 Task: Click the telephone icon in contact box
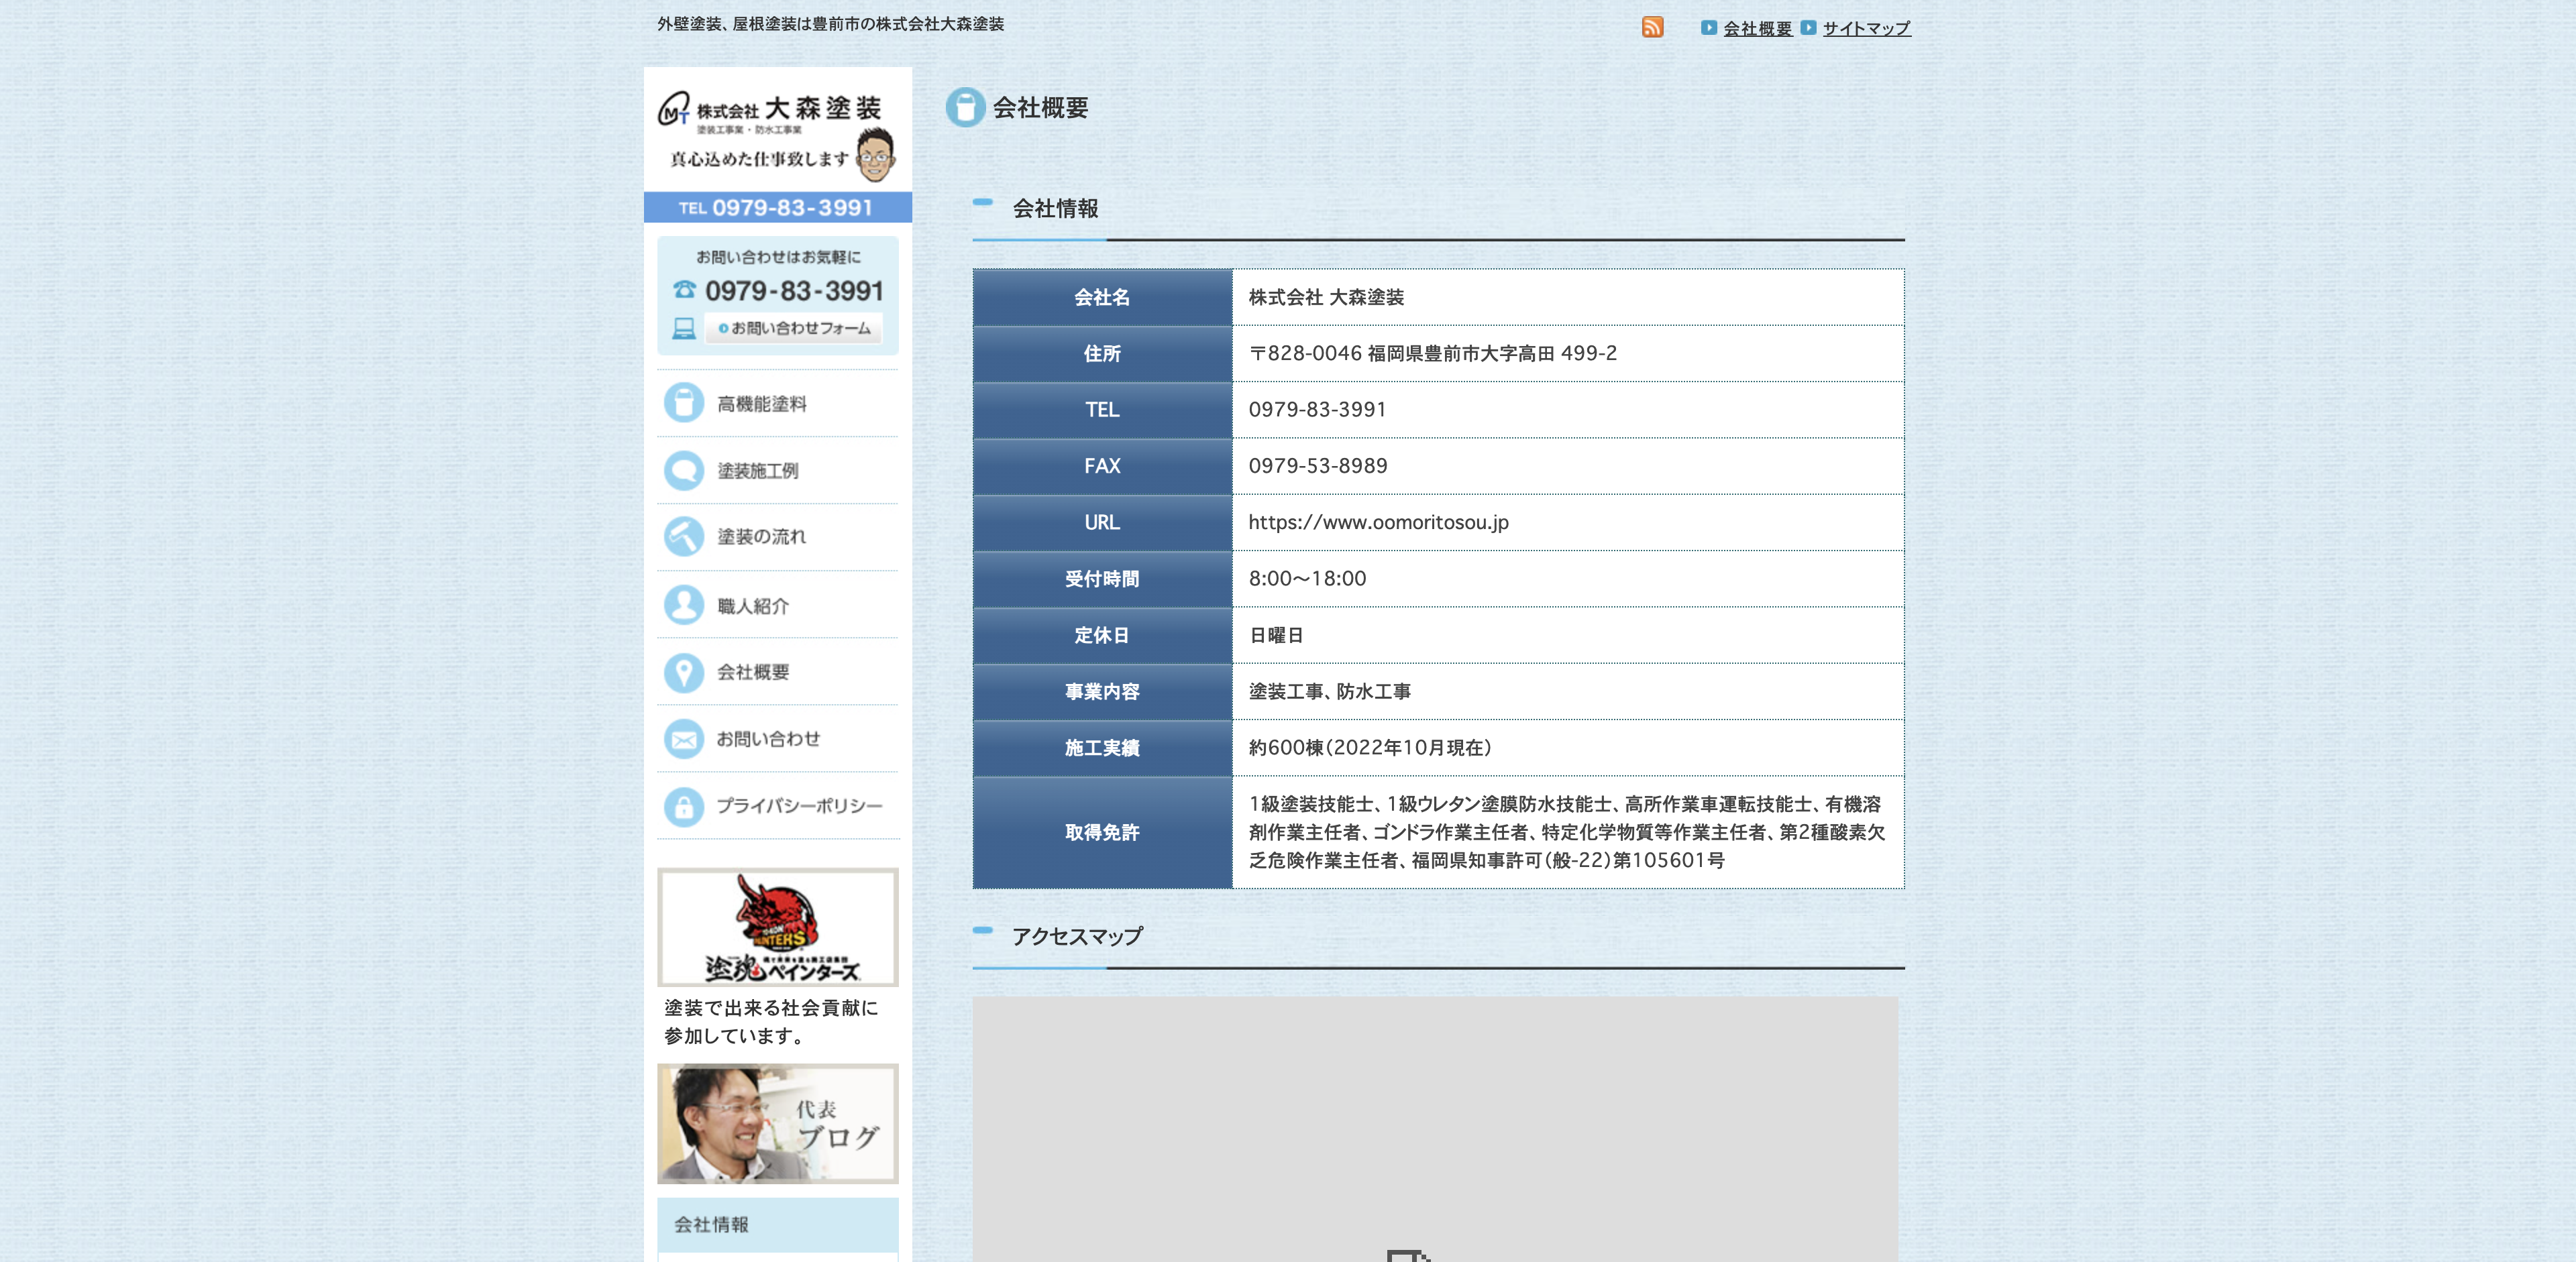point(684,290)
